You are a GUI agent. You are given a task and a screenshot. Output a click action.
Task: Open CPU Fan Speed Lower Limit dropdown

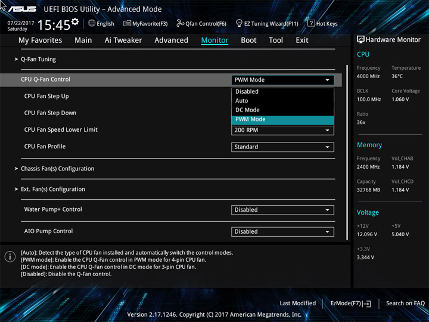282,131
